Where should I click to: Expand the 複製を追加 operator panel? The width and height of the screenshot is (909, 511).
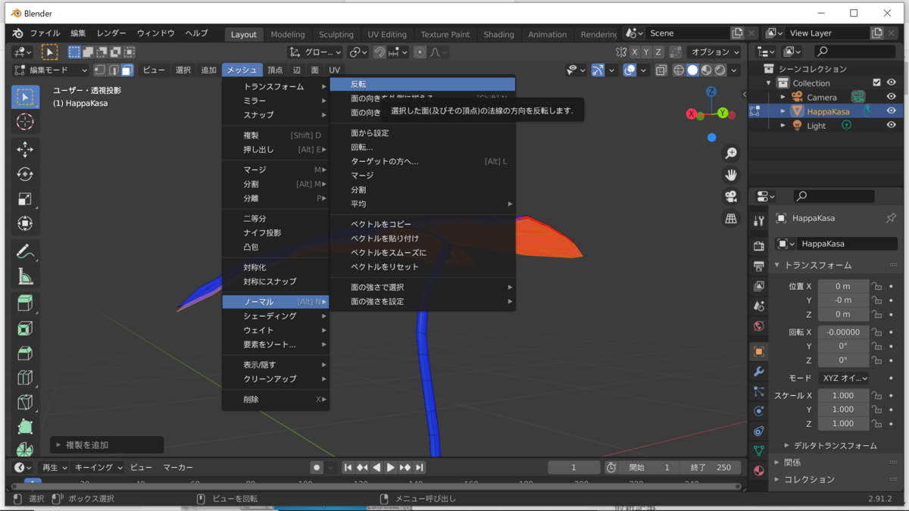click(107, 444)
